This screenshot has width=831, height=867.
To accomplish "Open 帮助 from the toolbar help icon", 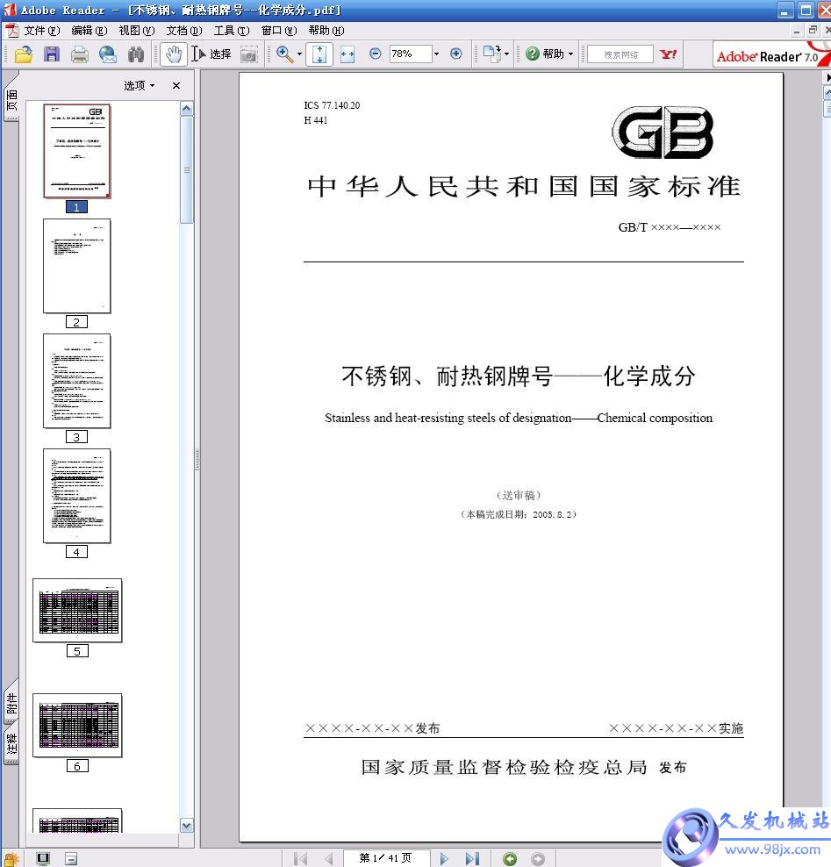I will pos(545,54).
